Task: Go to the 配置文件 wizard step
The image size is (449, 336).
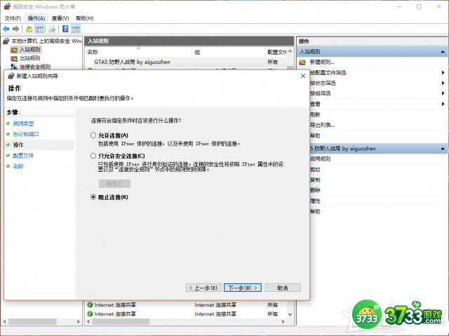Action: (x=23, y=156)
